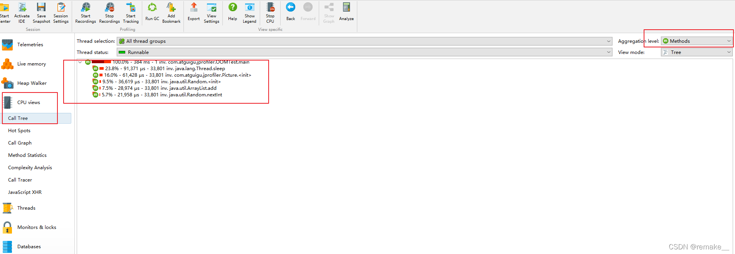The height and width of the screenshot is (254, 735).
Task: Open the Thread selection dropdown
Action: pos(364,41)
